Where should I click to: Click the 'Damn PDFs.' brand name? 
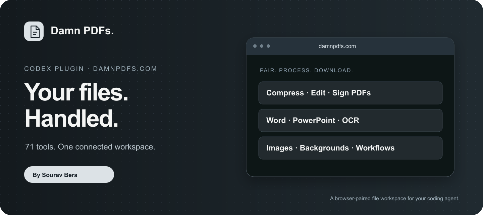click(82, 31)
